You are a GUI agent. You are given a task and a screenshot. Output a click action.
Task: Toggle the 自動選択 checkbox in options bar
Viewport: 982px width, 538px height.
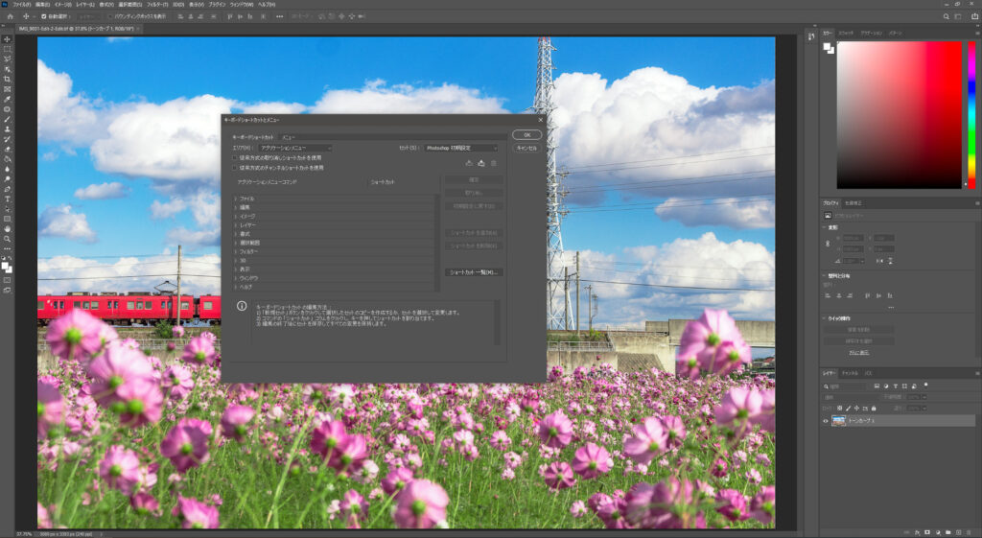[x=43, y=16]
